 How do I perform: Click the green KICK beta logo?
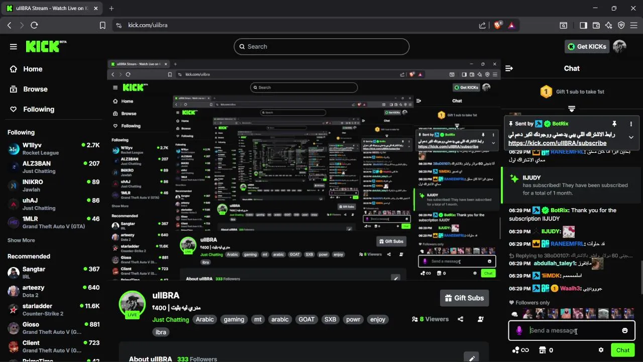tap(46, 46)
